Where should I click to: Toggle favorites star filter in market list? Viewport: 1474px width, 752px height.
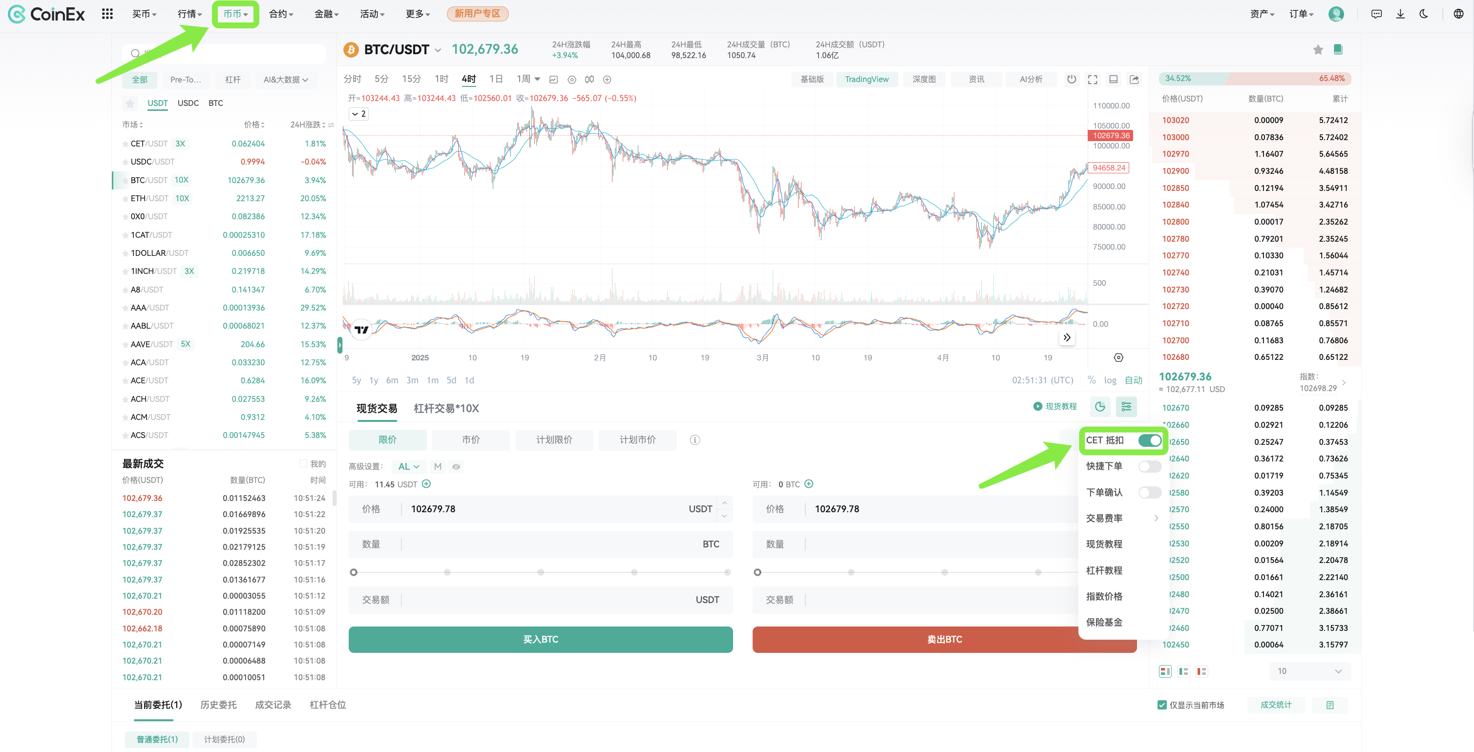coord(130,104)
